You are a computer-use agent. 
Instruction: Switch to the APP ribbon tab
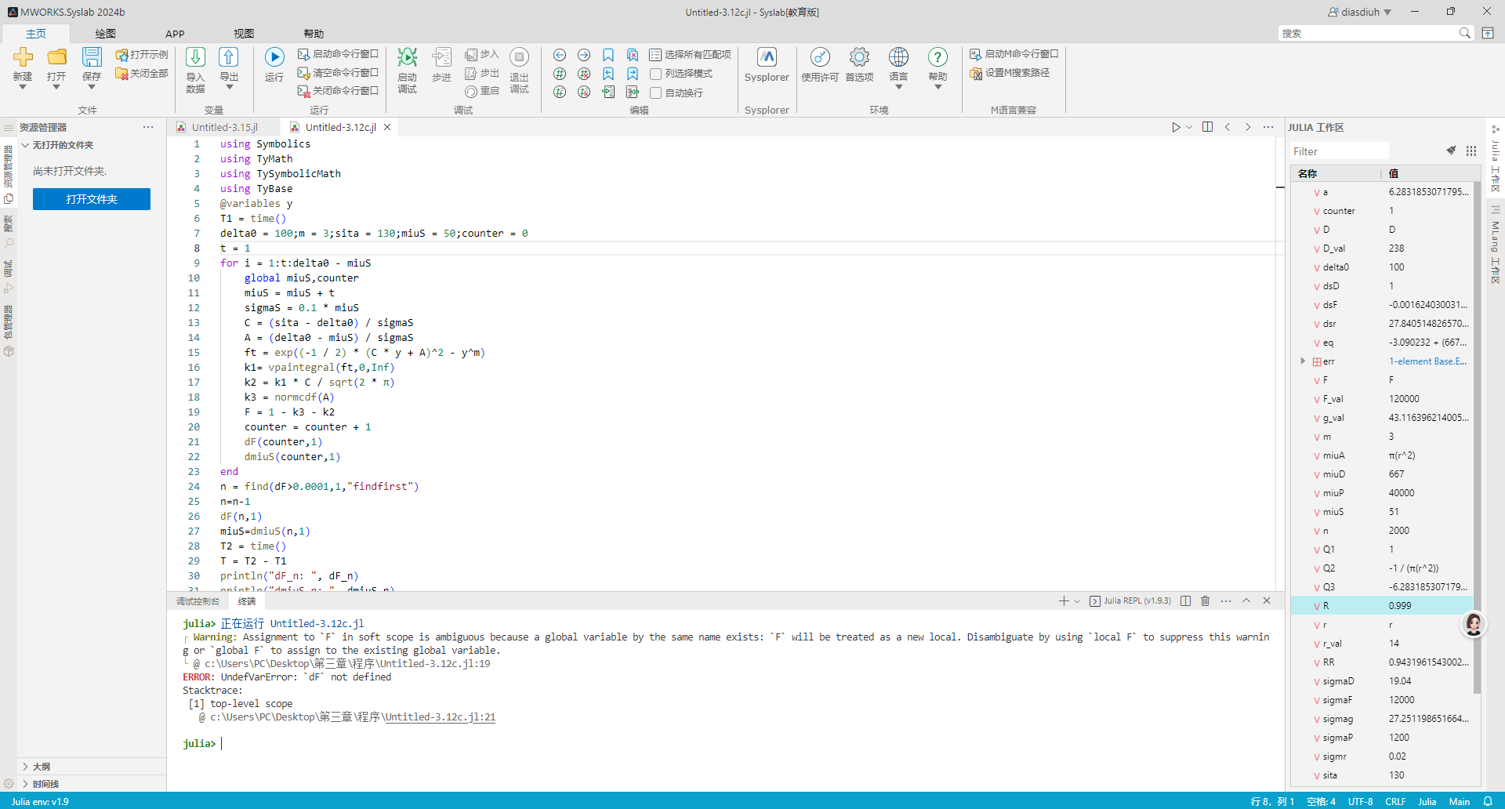(x=175, y=34)
